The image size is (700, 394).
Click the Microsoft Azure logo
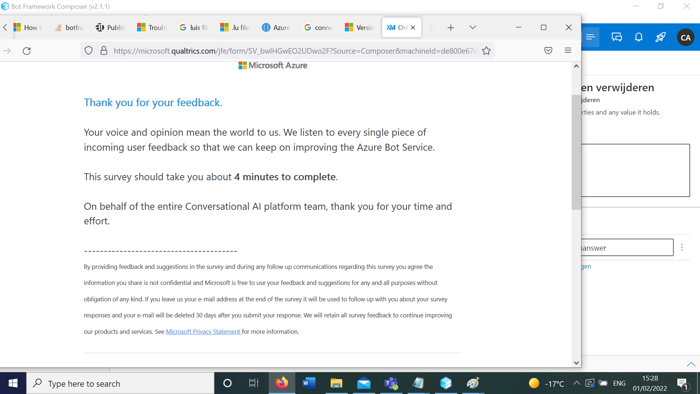(273, 65)
